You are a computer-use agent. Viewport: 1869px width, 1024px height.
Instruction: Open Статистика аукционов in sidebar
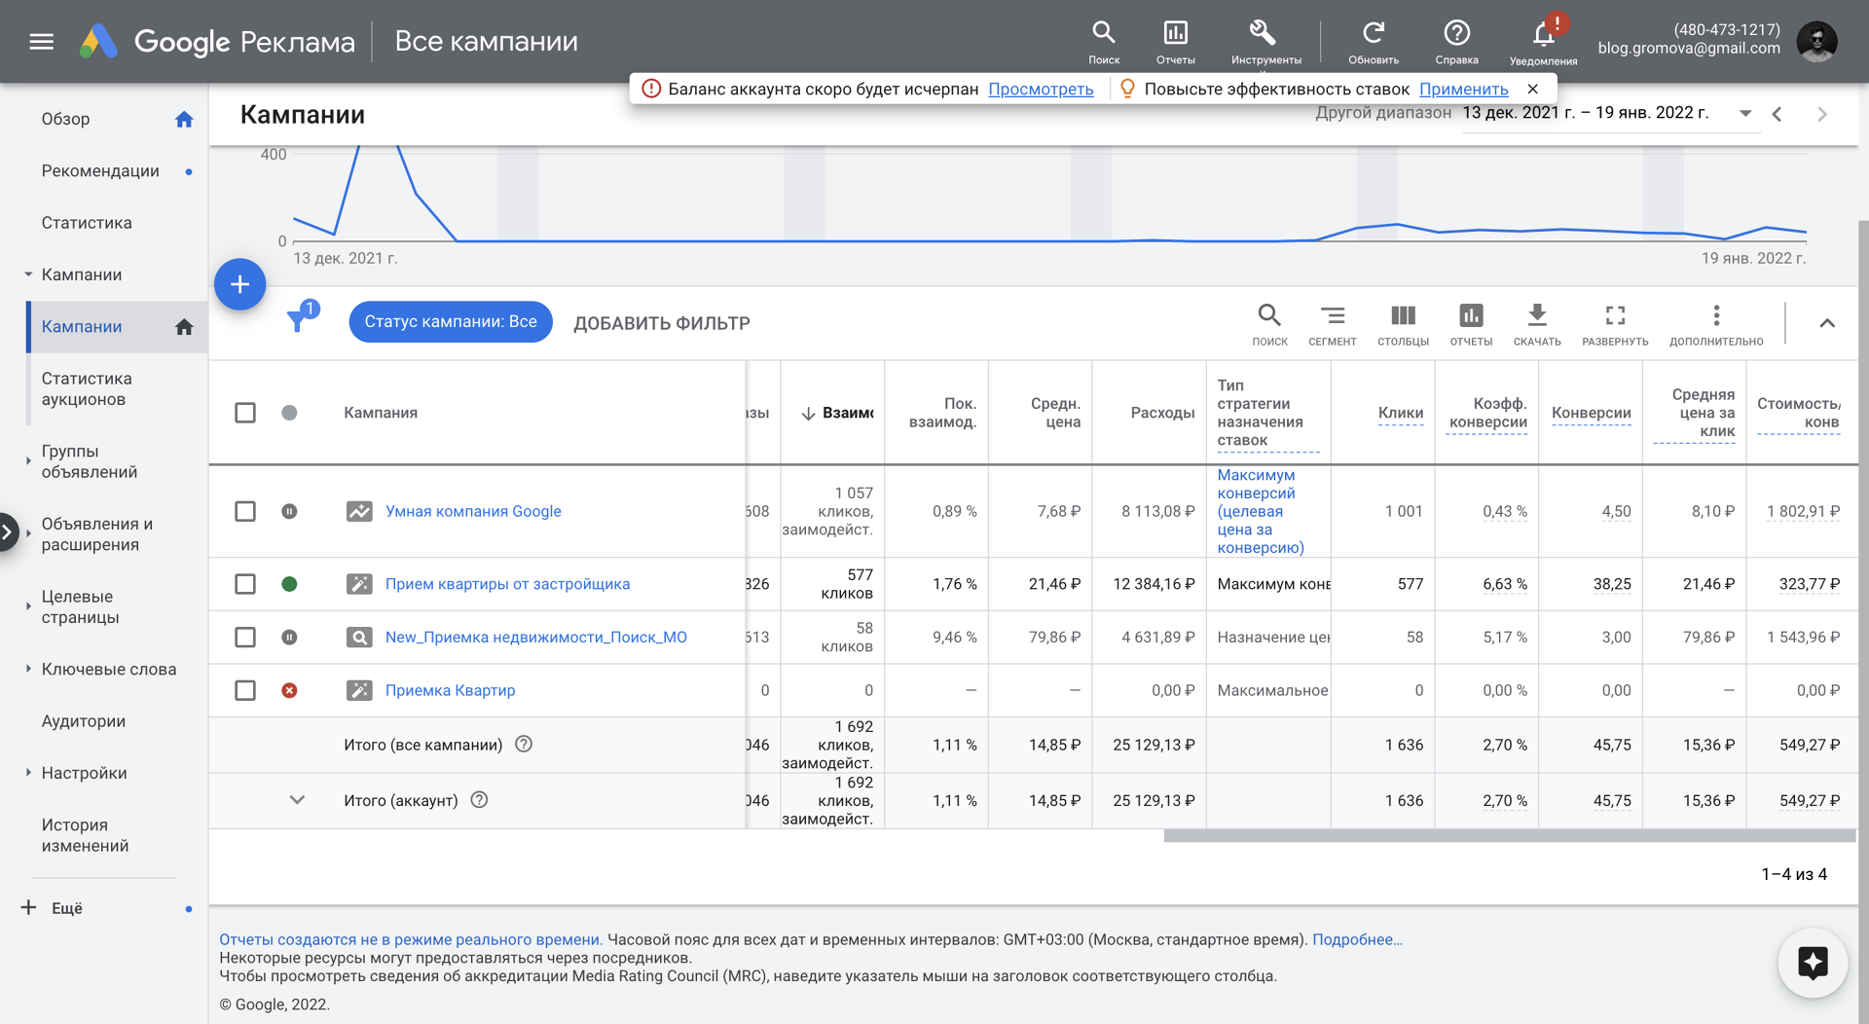click(x=87, y=389)
